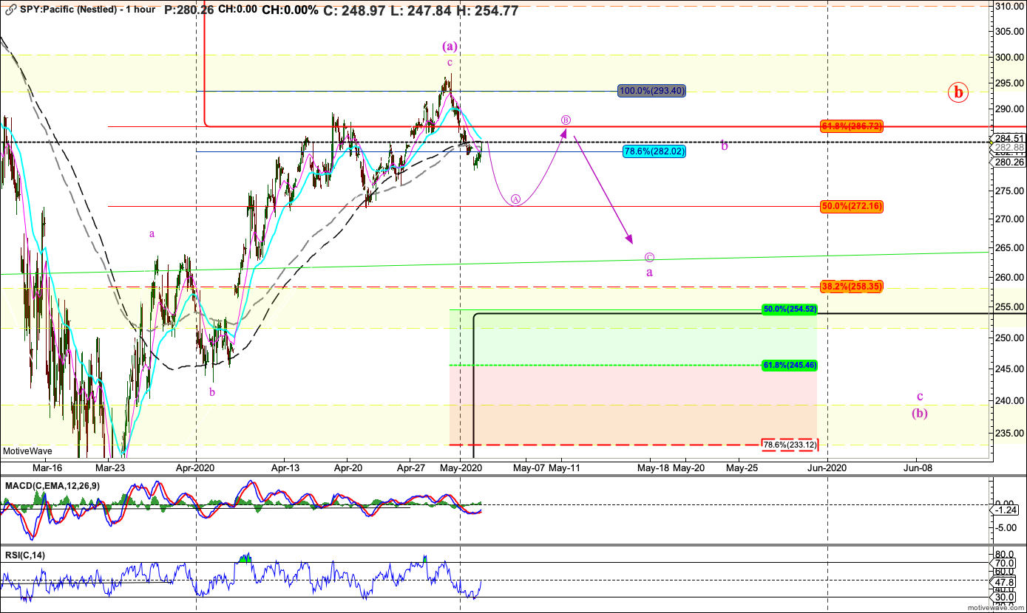The image size is (1027, 613).
Task: Click the Mar-23 date label
Action: tap(109, 468)
